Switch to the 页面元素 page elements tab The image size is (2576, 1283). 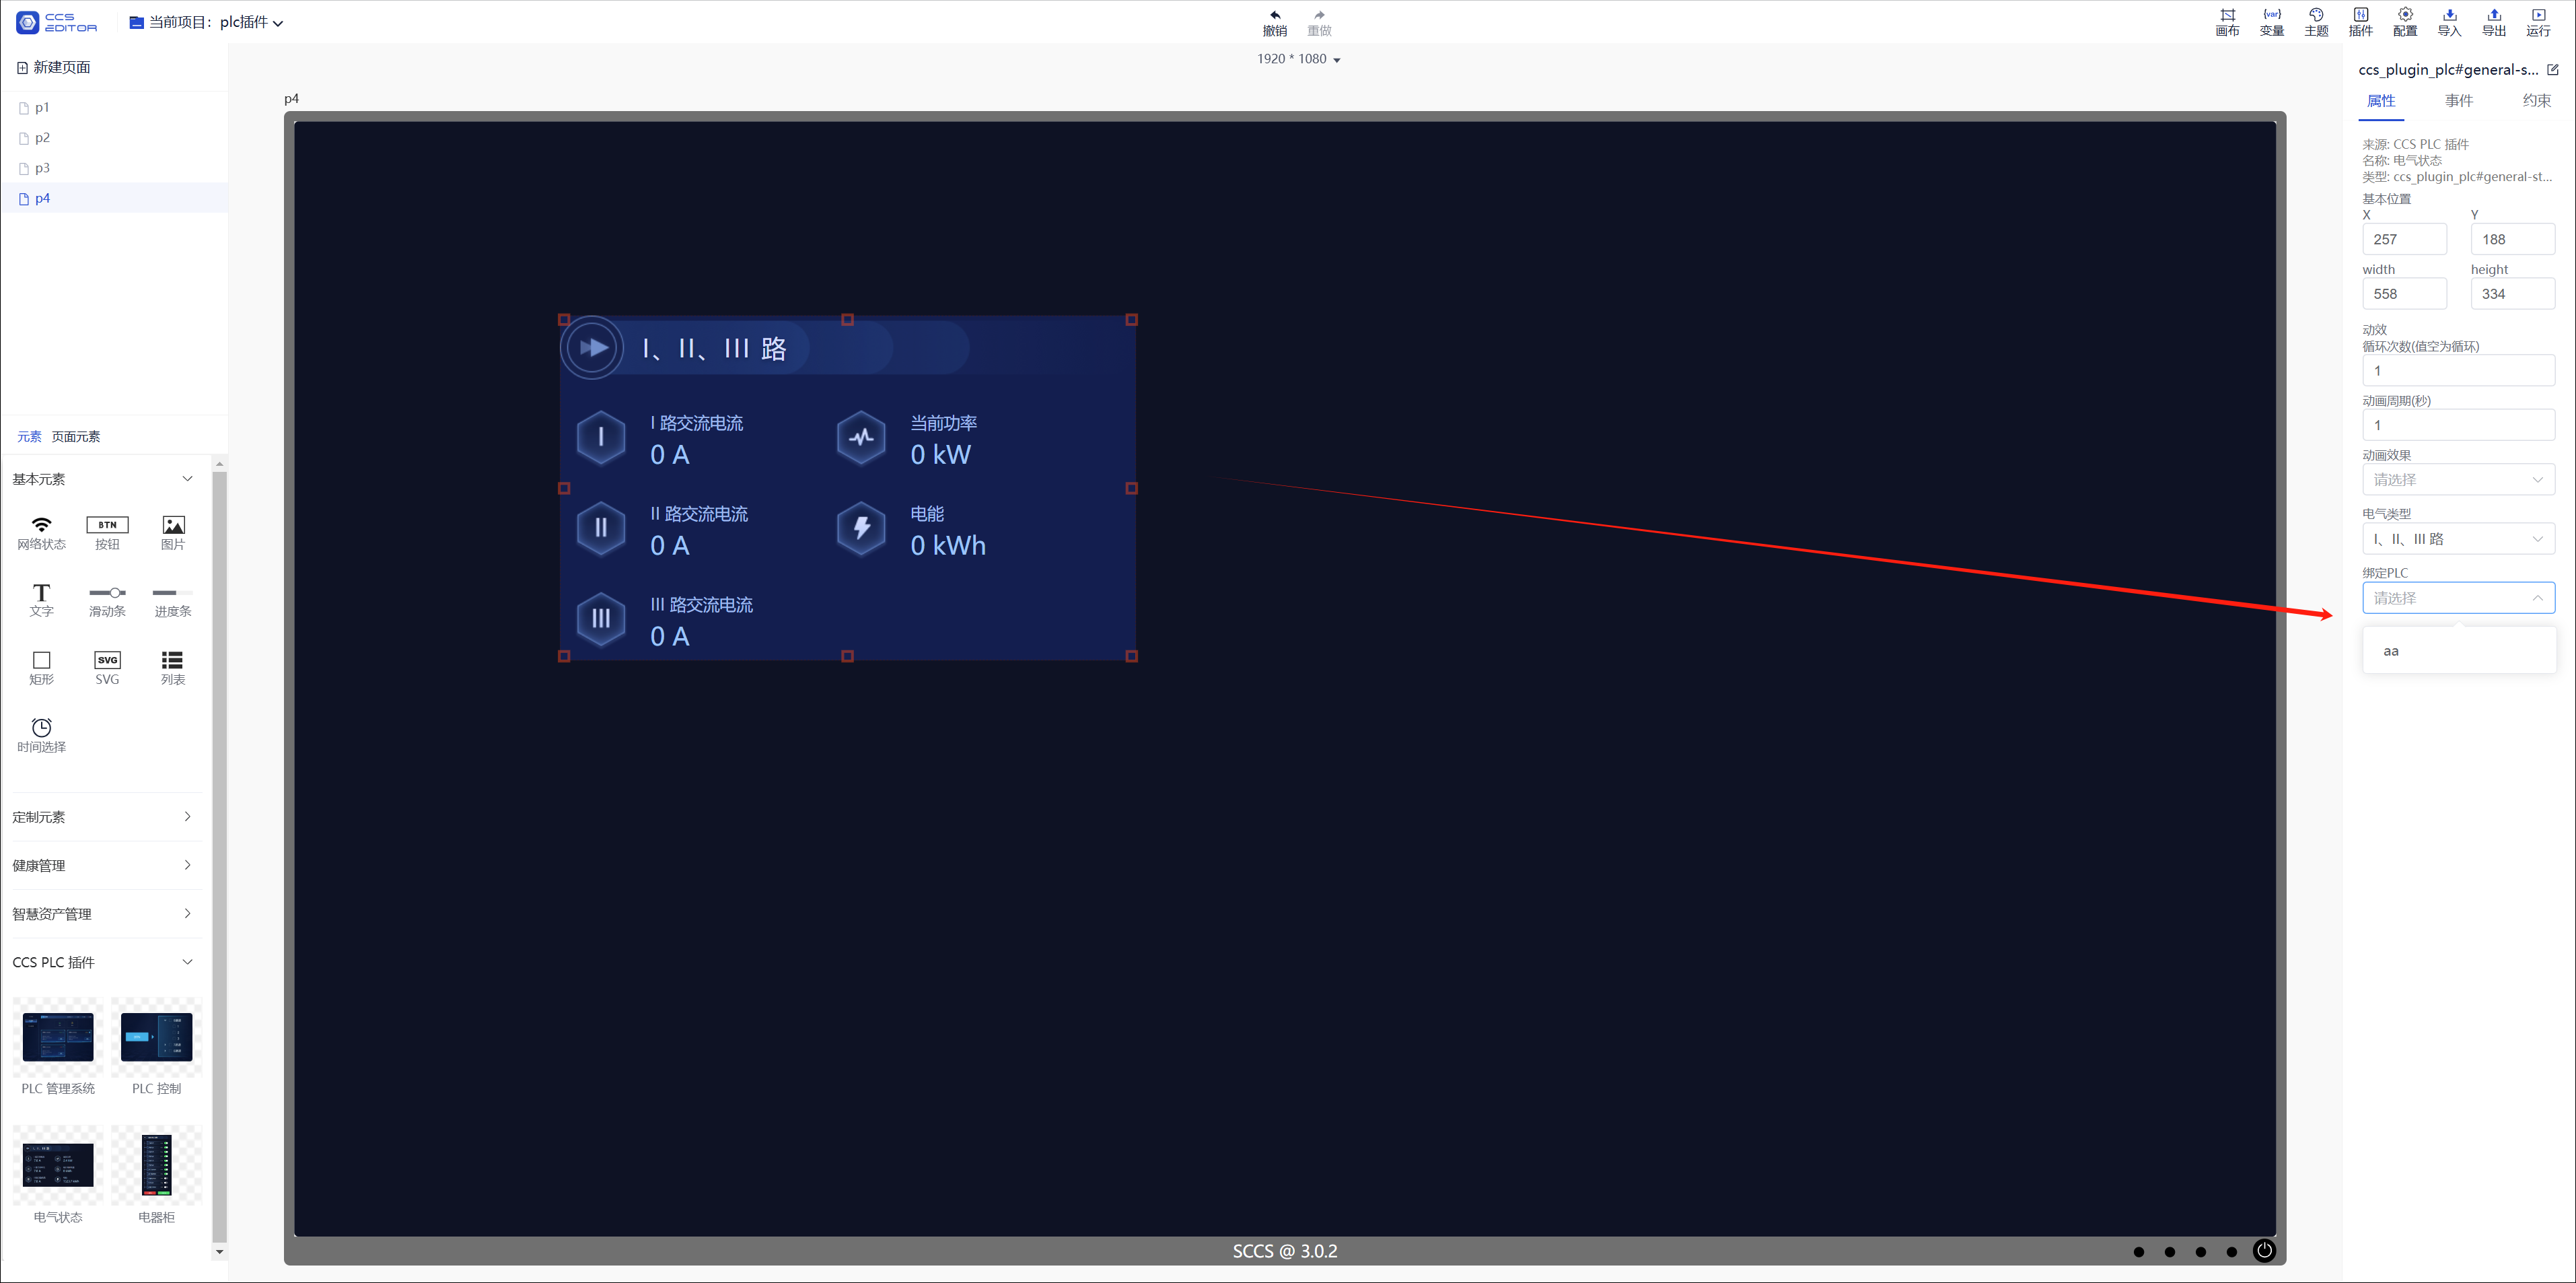tap(76, 436)
